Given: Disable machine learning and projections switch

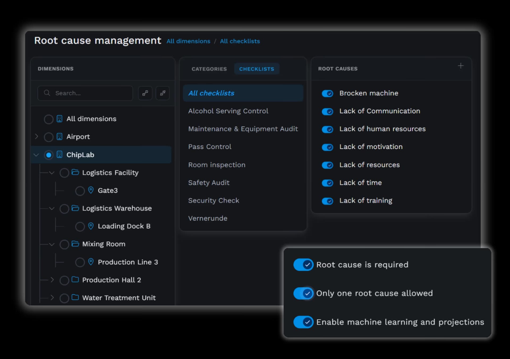Looking at the screenshot, I should pos(303,322).
